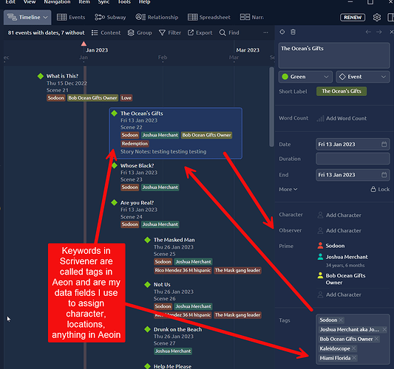
Task: Open the Tools menu
Action: [124, 2]
